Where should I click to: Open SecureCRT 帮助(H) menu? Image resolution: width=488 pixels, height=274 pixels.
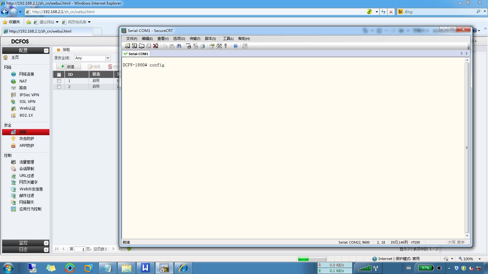pos(244,39)
